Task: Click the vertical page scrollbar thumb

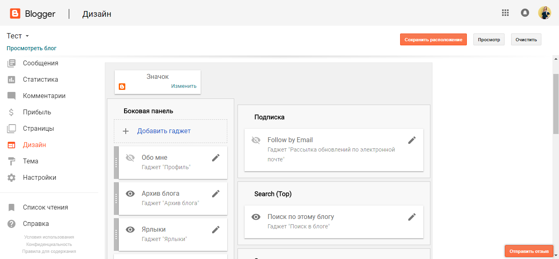Action: [x=556, y=104]
